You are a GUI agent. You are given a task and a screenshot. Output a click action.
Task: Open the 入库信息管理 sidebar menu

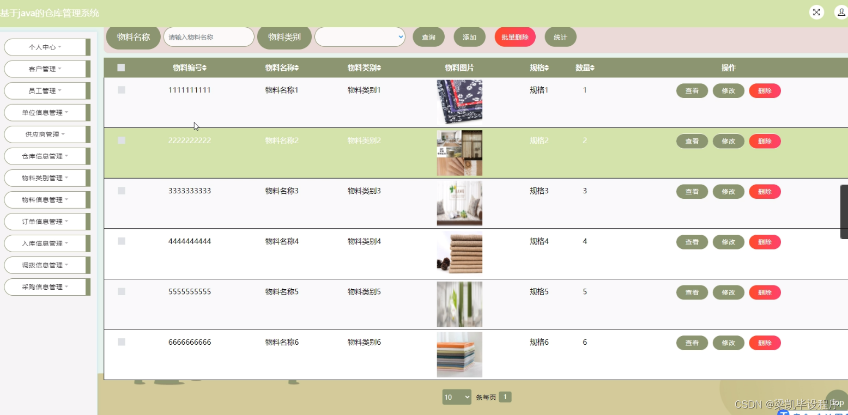coord(47,243)
